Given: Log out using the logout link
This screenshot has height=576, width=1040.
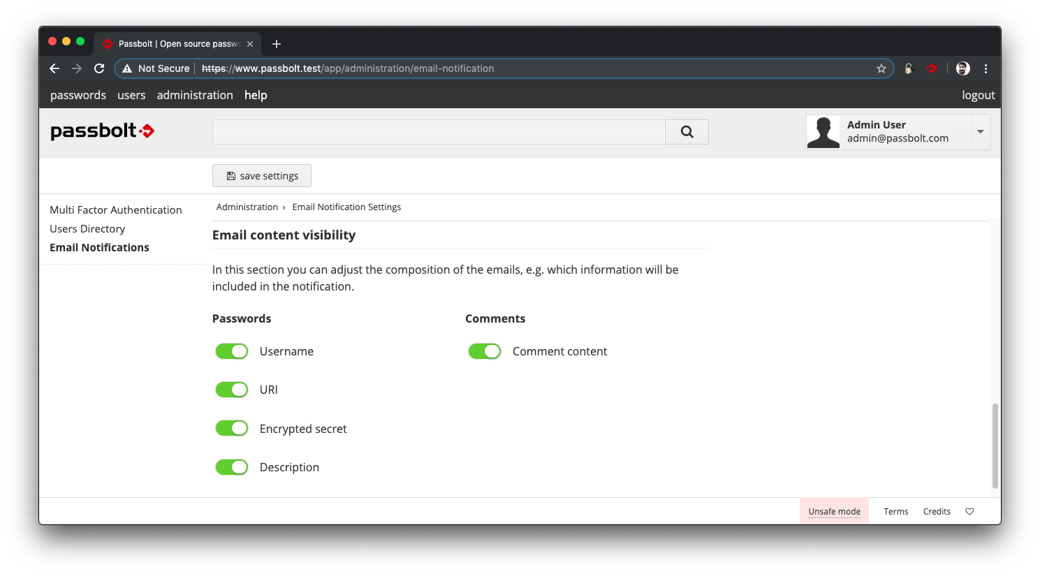Looking at the screenshot, I should tap(978, 95).
